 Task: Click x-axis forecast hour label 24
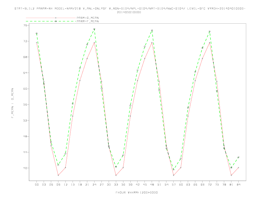(x=94, y=185)
